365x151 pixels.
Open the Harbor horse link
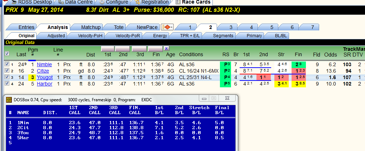point(44,84)
